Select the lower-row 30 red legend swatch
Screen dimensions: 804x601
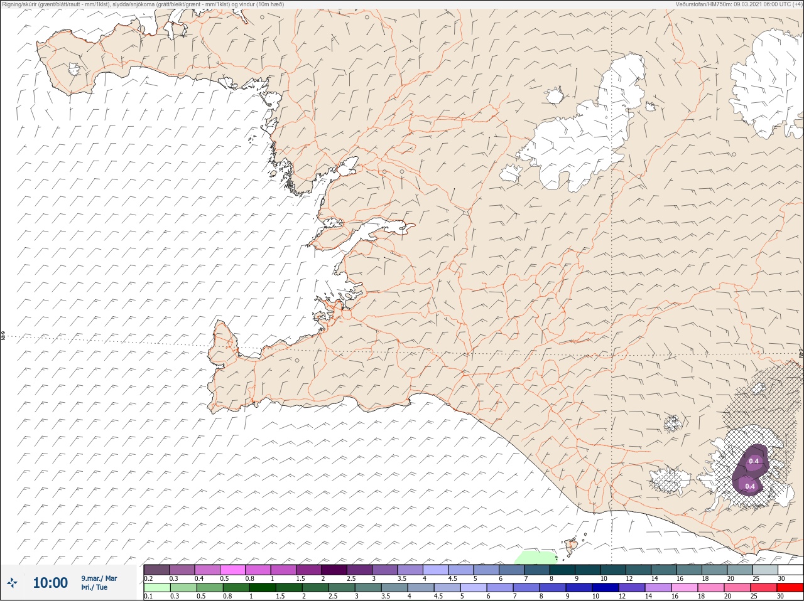(790, 588)
